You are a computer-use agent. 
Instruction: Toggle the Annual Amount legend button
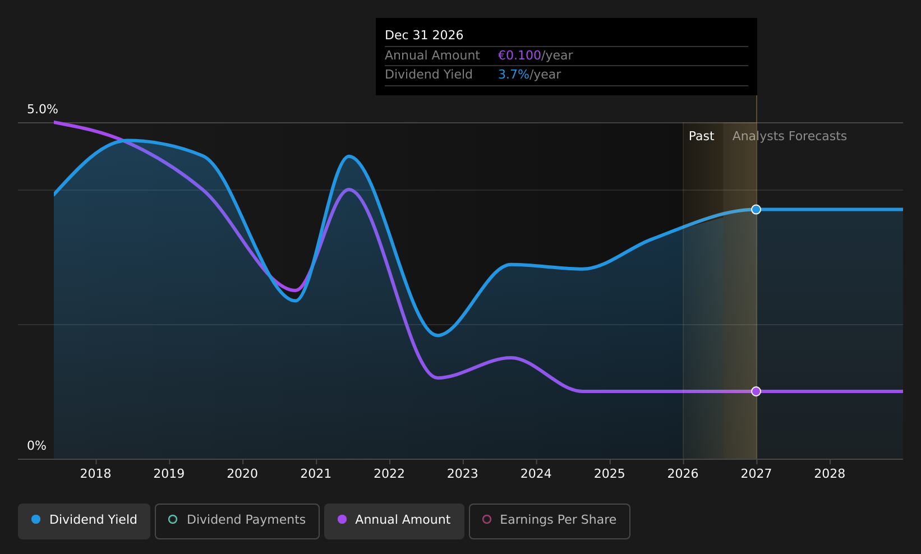(x=394, y=521)
